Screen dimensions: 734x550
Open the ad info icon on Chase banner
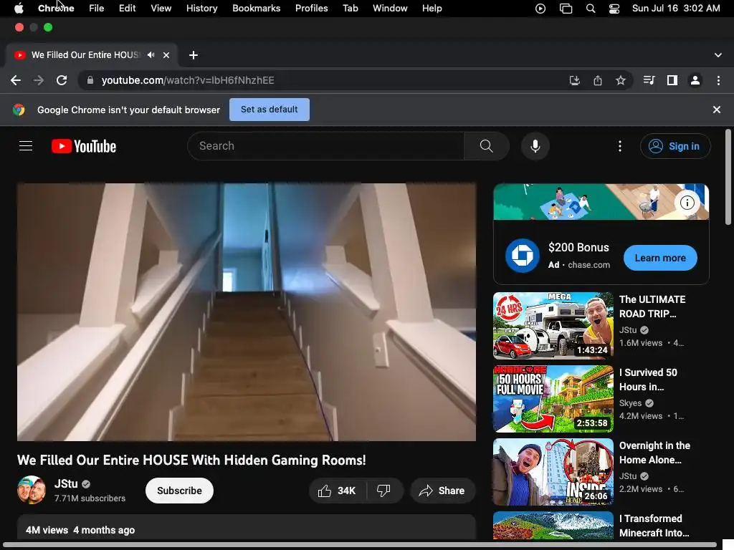(687, 203)
